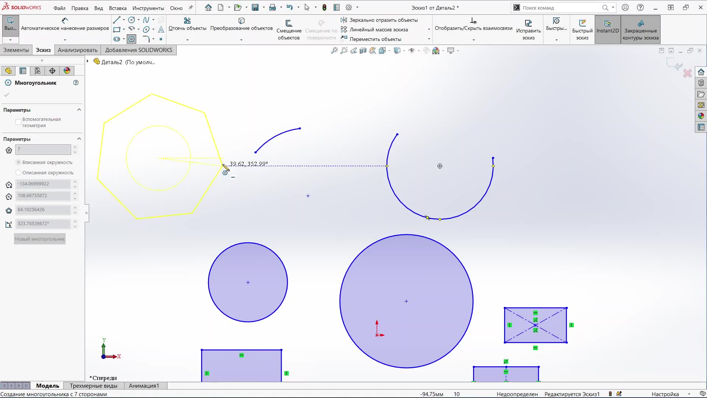The image size is (707, 398).
Task: Click the Convert Entities (Преобразование объектов) icon
Action: click(242, 21)
